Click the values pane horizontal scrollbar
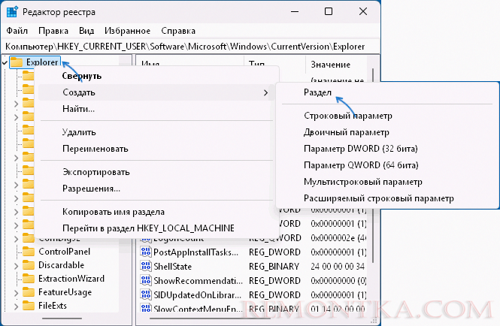500x326 pixels. (x=210, y=318)
